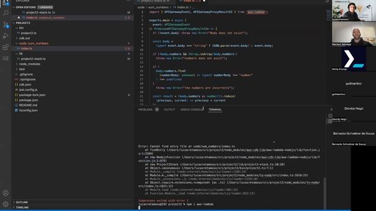
Task: Open the Manage gear icon
Action: [5, 204]
